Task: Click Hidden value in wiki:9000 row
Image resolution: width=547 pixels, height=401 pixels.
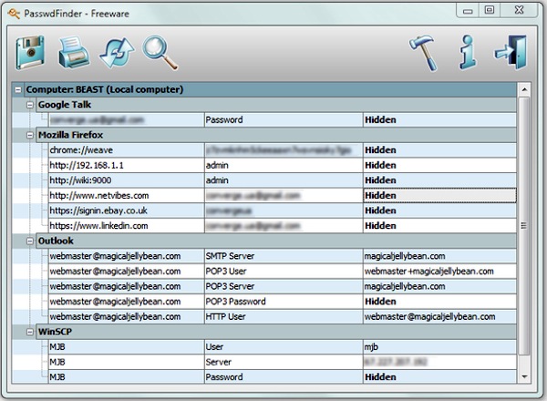Action: coord(439,180)
